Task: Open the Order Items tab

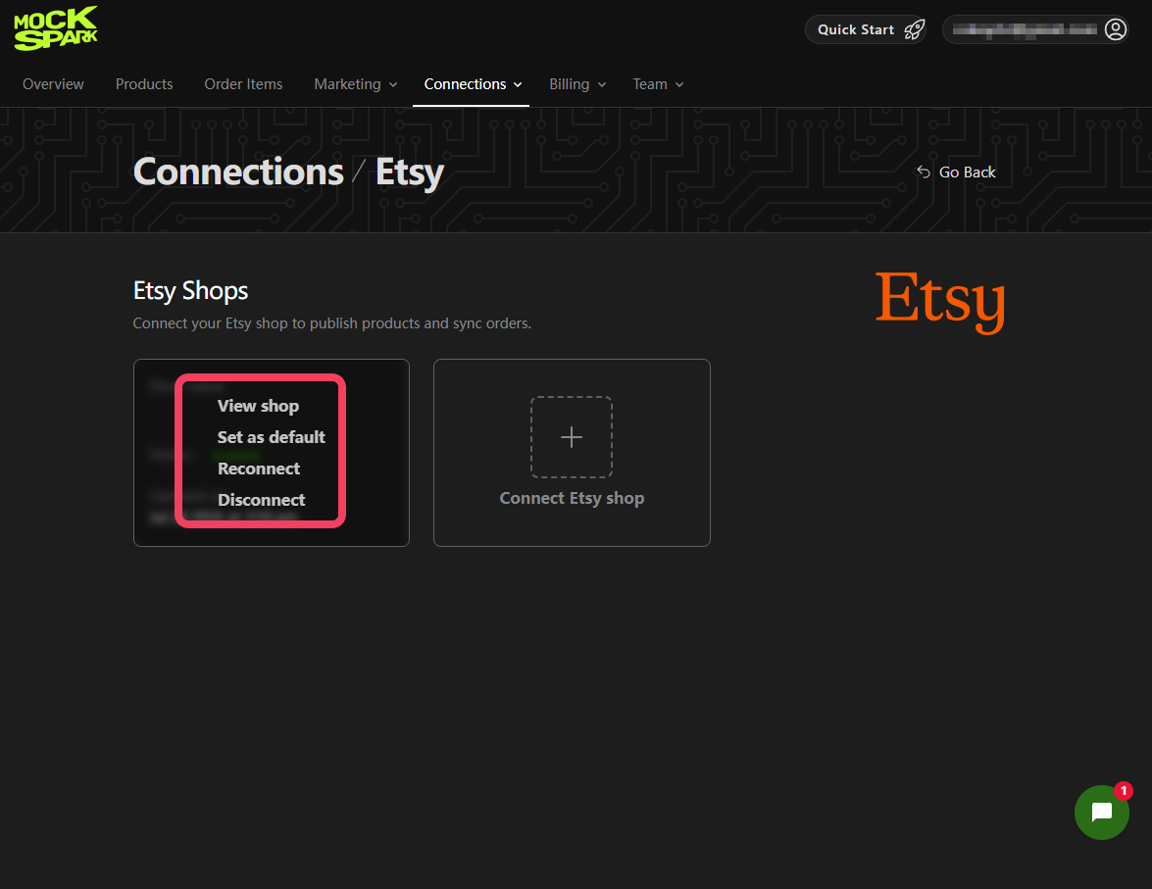Action: click(x=243, y=84)
